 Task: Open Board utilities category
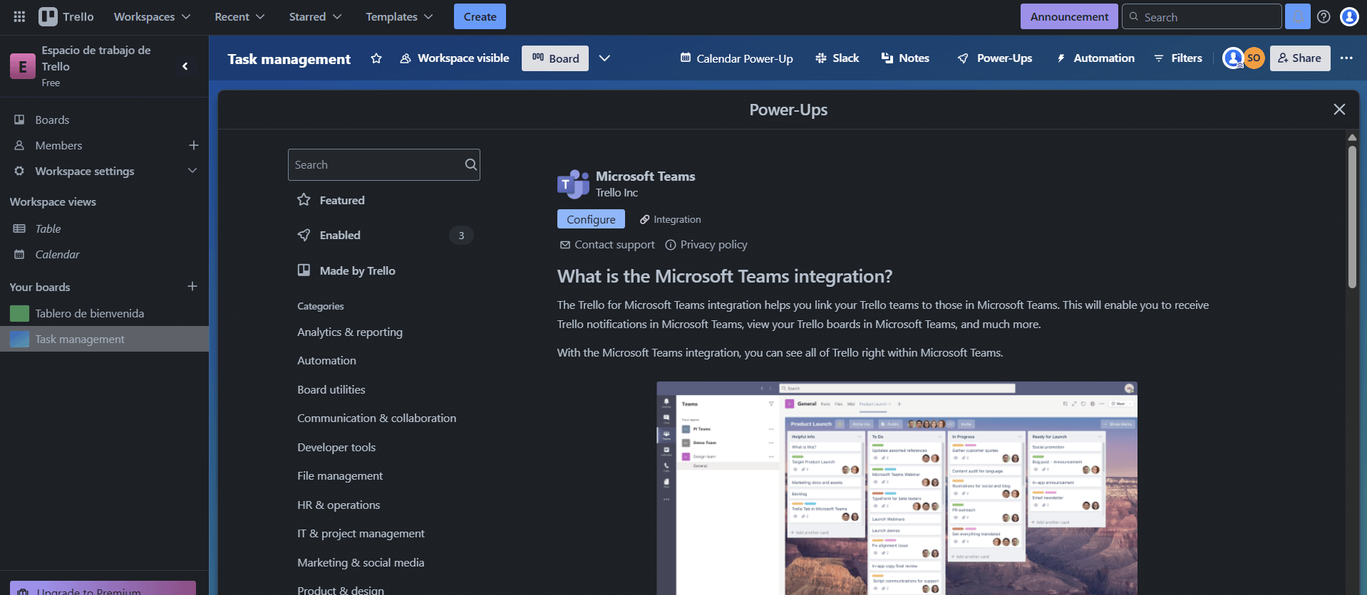pyautogui.click(x=331, y=389)
